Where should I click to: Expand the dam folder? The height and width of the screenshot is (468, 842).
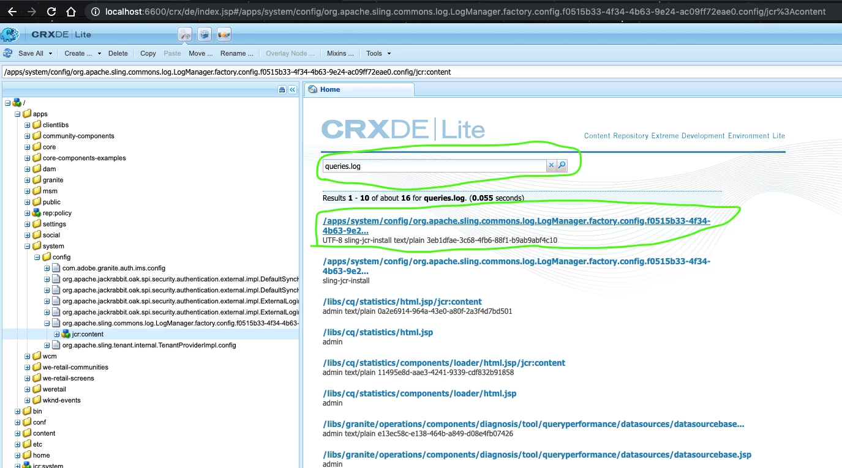(28, 169)
